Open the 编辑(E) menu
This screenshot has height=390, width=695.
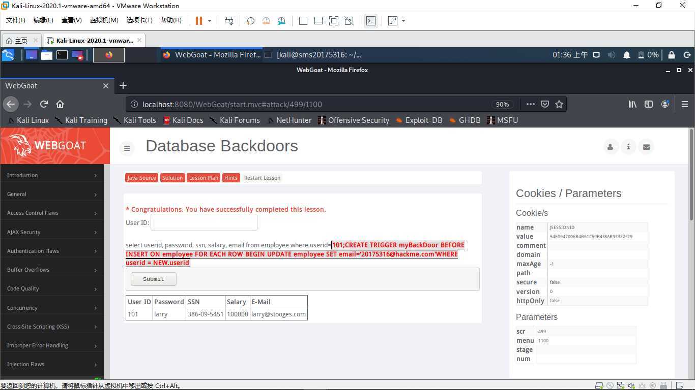43,20
